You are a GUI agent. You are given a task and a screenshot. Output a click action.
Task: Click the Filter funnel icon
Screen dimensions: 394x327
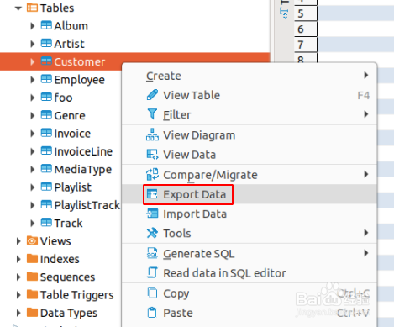coord(152,114)
